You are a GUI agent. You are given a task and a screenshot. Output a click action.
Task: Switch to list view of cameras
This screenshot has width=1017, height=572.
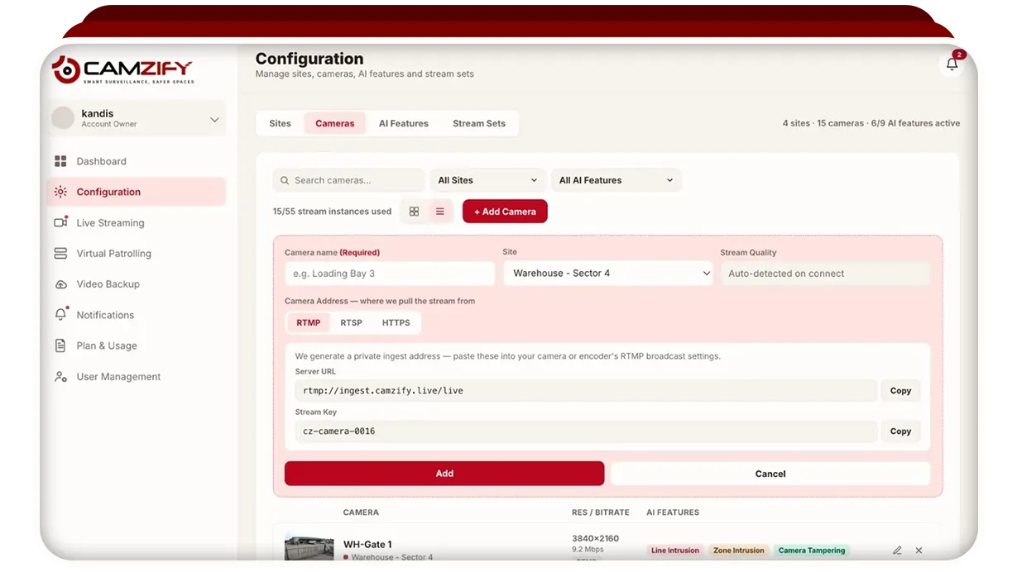pos(439,212)
